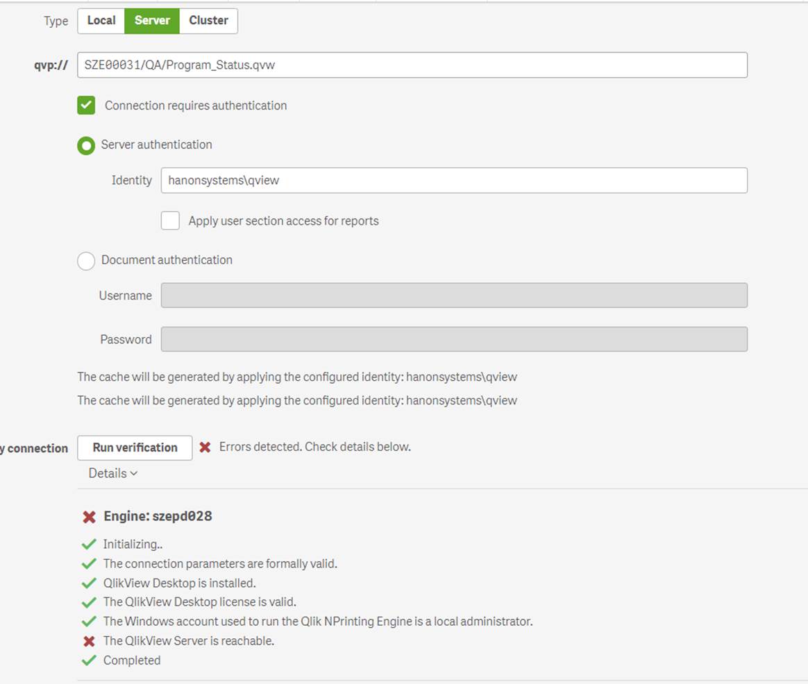Uncheck Connection requires authentication checkbox
Viewport: 808px width, 684px height.
coord(86,105)
